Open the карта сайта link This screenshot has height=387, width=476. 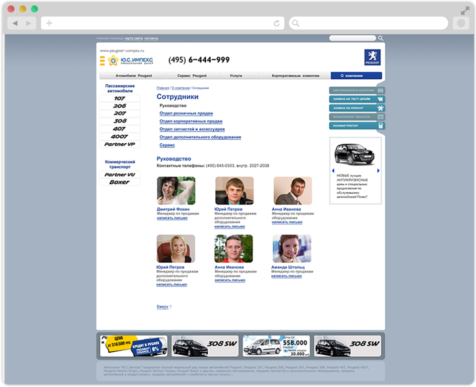pyautogui.click(x=133, y=38)
